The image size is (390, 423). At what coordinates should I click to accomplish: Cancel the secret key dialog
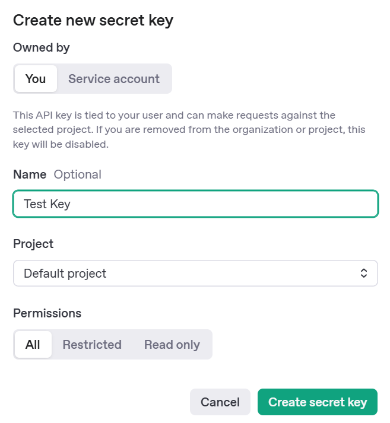coord(220,402)
